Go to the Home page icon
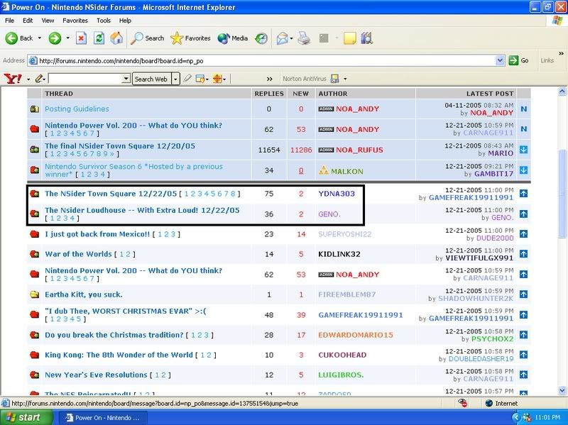 tap(116, 38)
